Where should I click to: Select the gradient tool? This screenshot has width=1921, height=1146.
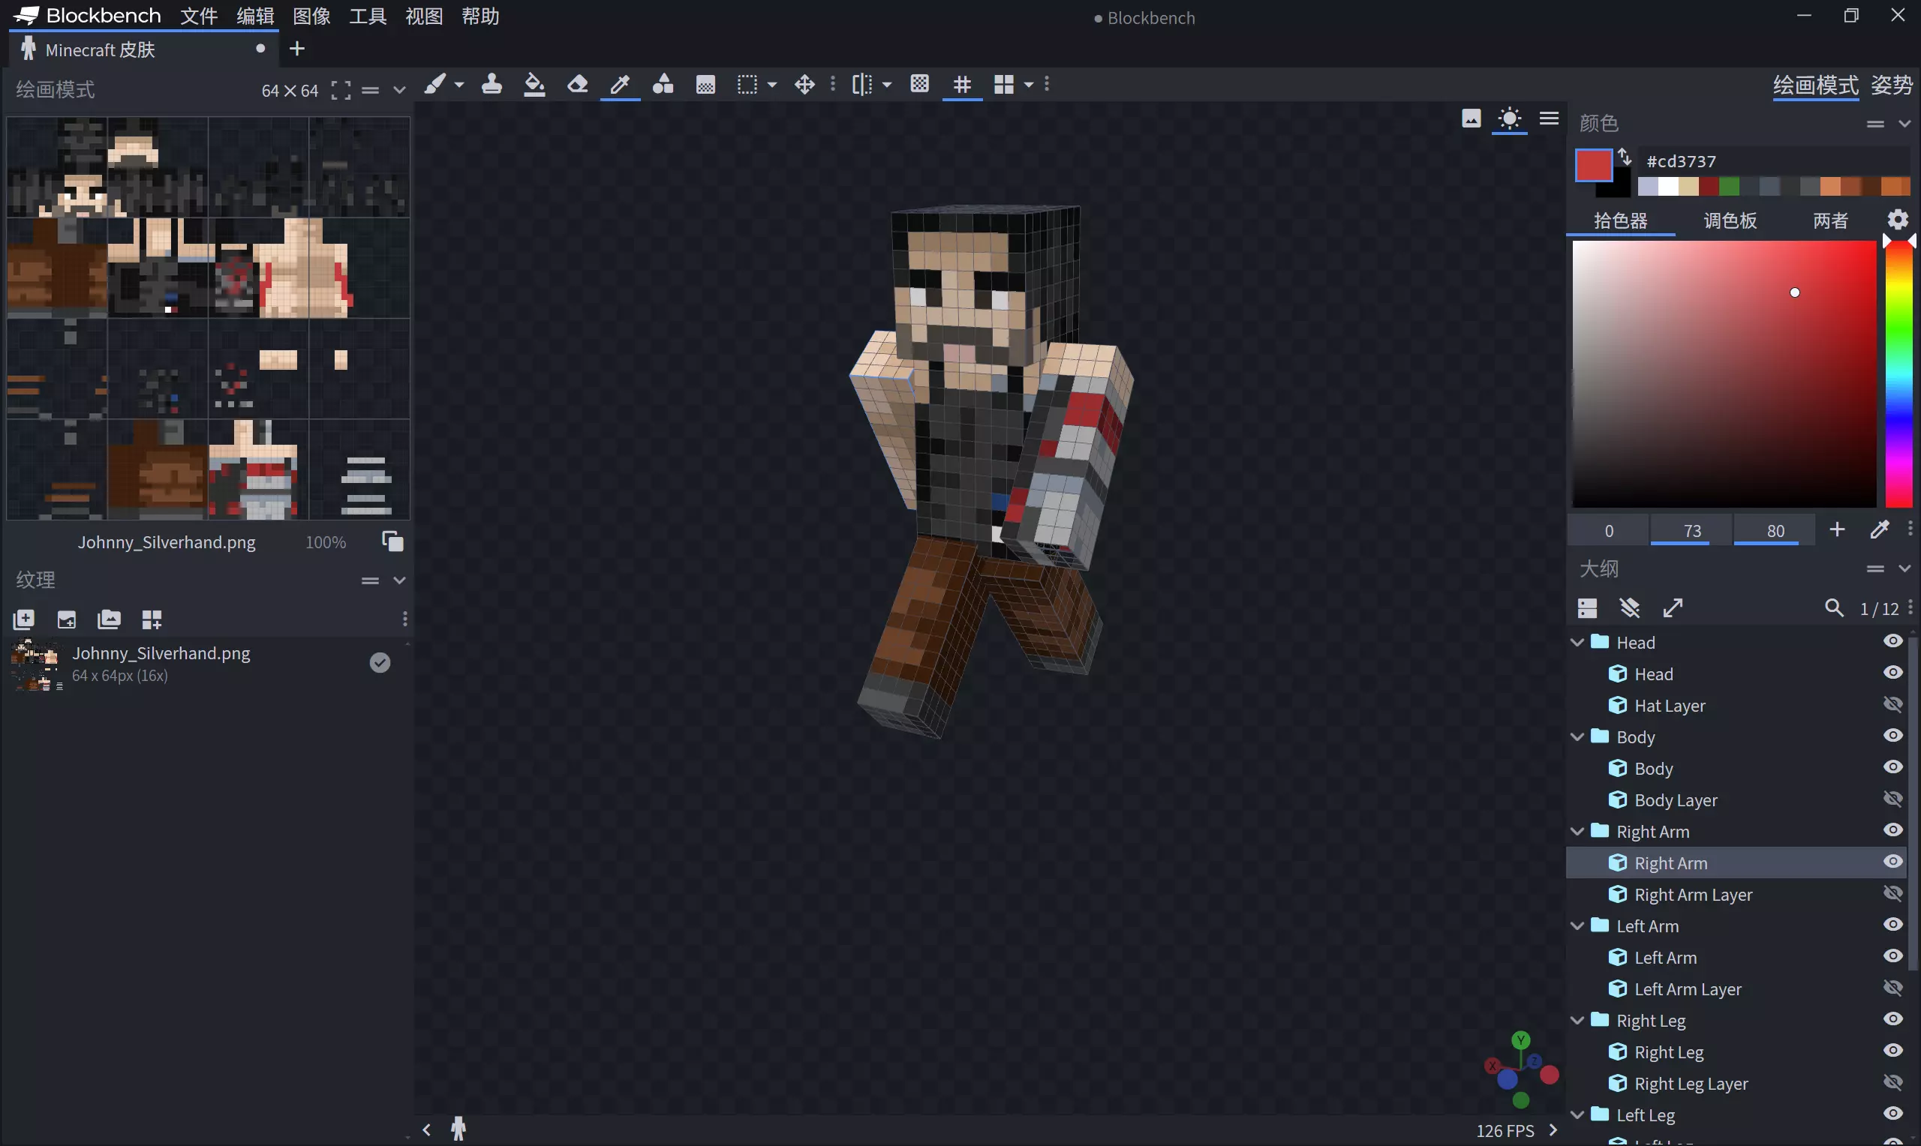[705, 84]
